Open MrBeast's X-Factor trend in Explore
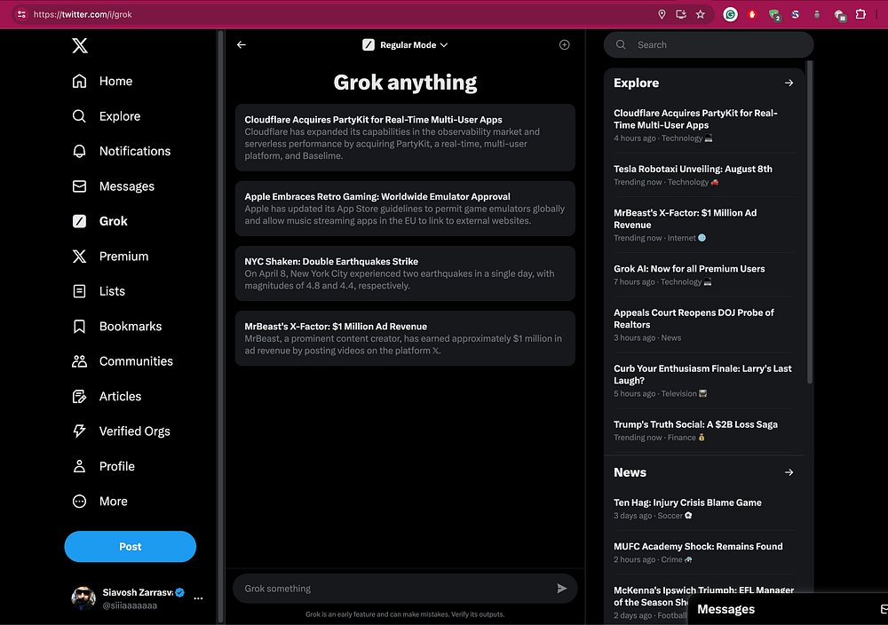 [704, 225]
